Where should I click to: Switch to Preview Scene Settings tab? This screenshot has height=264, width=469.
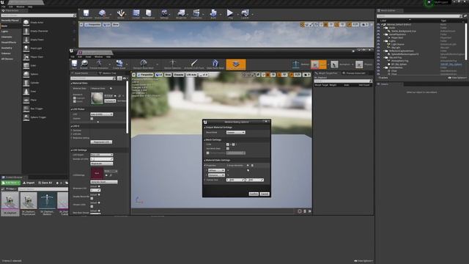click(355, 73)
